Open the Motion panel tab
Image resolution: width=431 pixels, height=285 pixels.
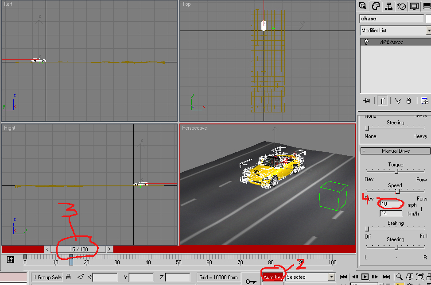click(401, 6)
